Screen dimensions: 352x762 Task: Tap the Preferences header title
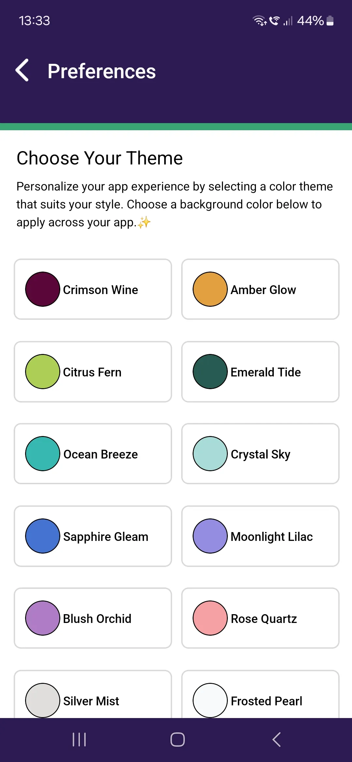[102, 71]
